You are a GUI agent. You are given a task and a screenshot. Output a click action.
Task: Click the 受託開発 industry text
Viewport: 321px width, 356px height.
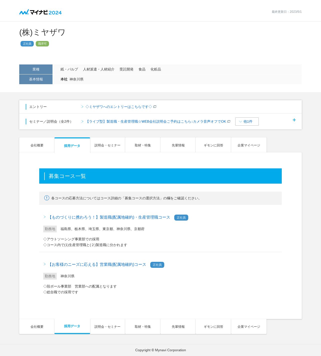click(126, 69)
